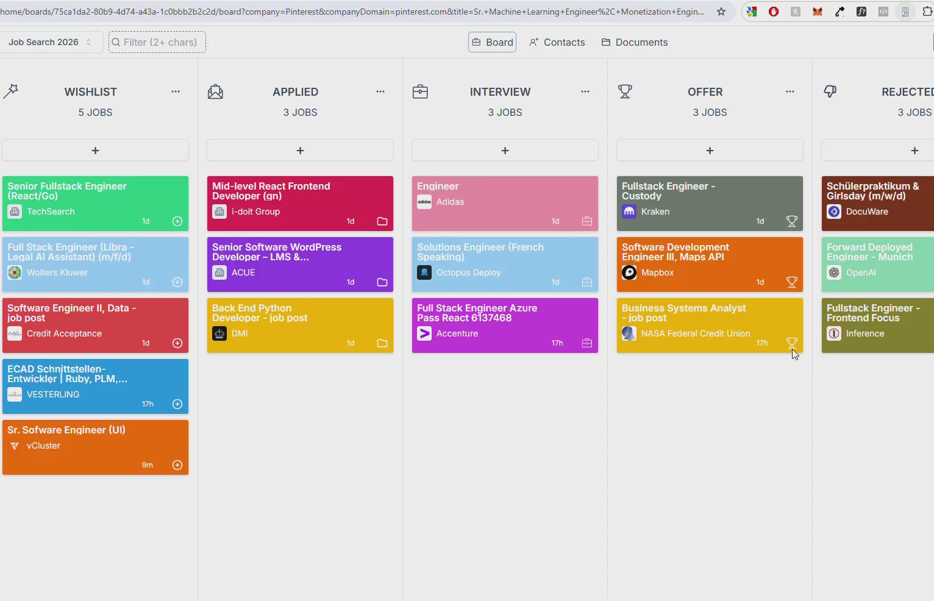Open Interview column options menu
This screenshot has width=934, height=601.
coord(585,91)
